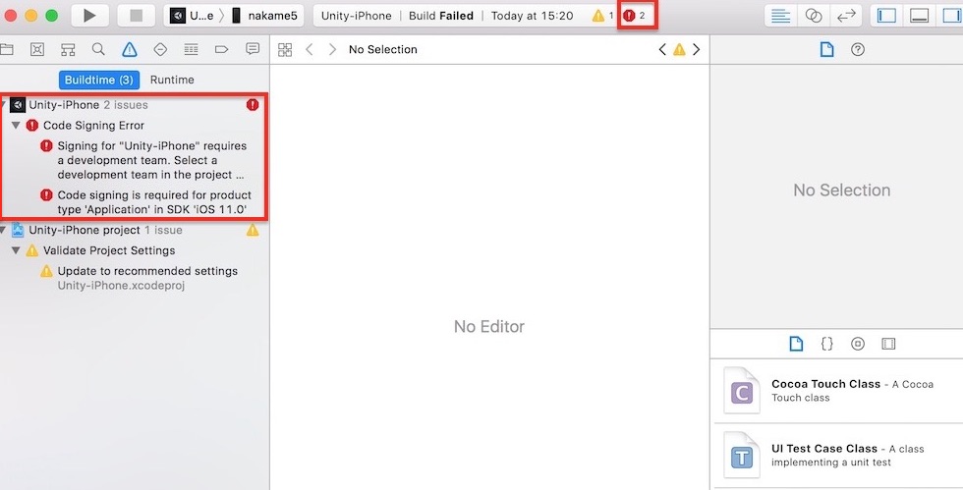Show the Object library
The height and width of the screenshot is (490, 963).
tap(858, 344)
